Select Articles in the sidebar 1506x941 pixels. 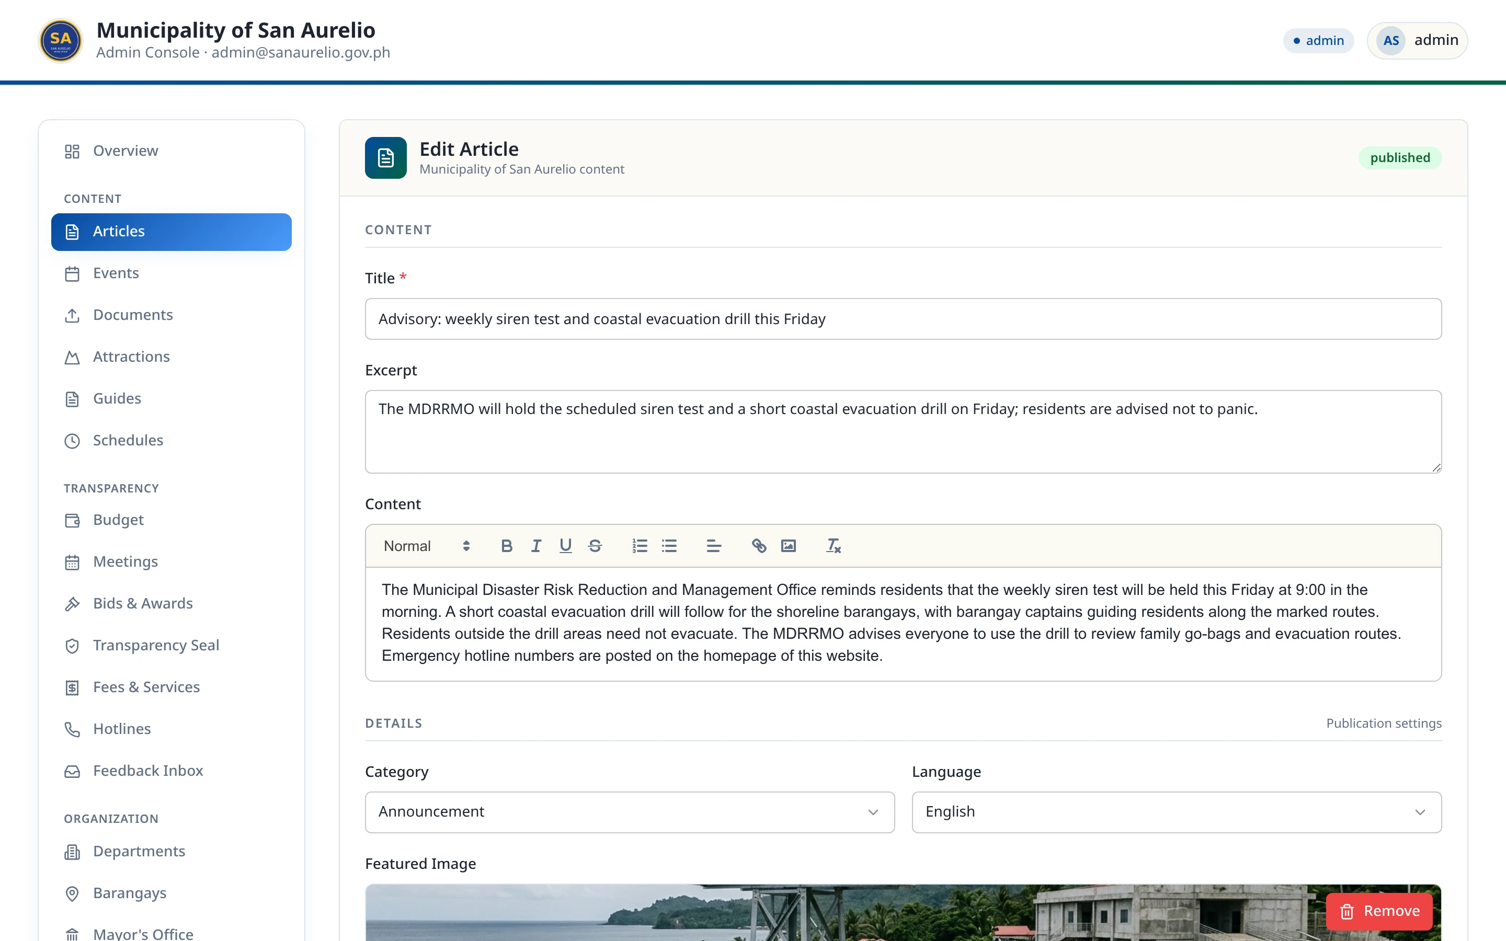coord(171,232)
